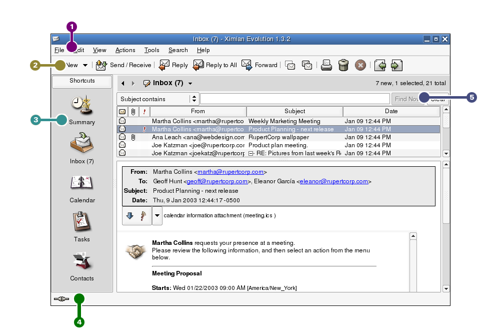Delete message using the trash can icon

point(343,65)
